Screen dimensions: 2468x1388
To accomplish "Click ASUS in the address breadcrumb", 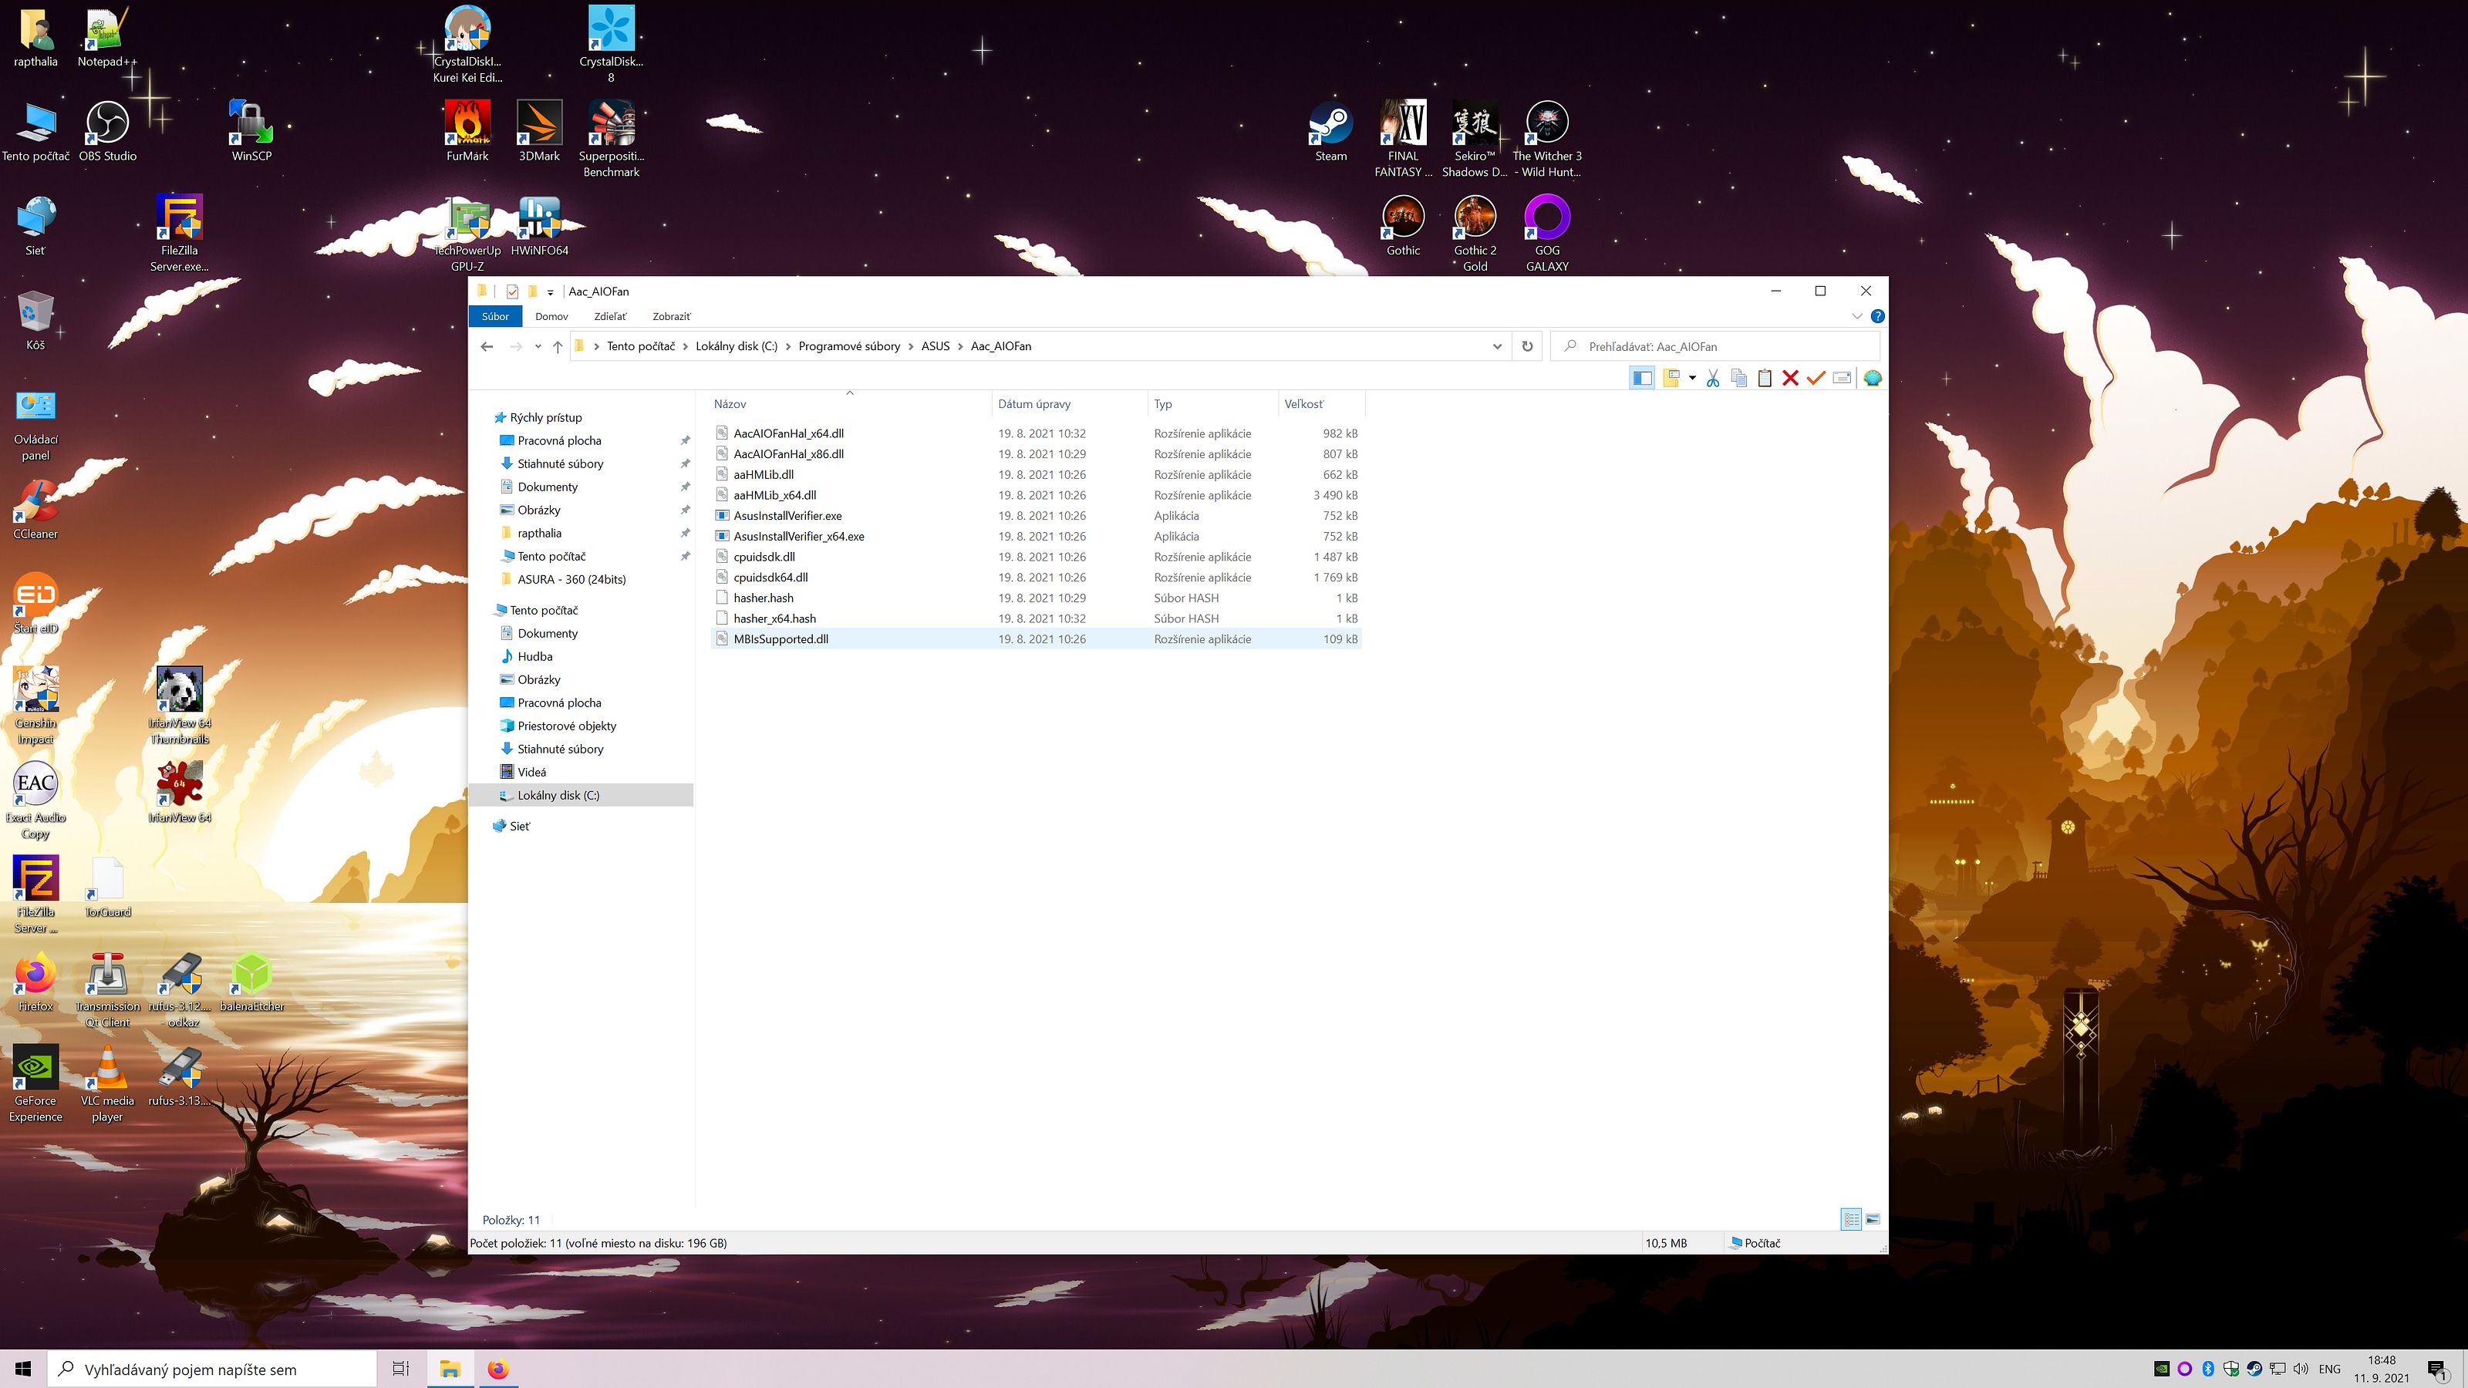I will [935, 347].
